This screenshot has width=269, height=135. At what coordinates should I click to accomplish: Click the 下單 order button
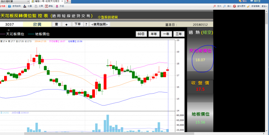(x=78, y=24)
